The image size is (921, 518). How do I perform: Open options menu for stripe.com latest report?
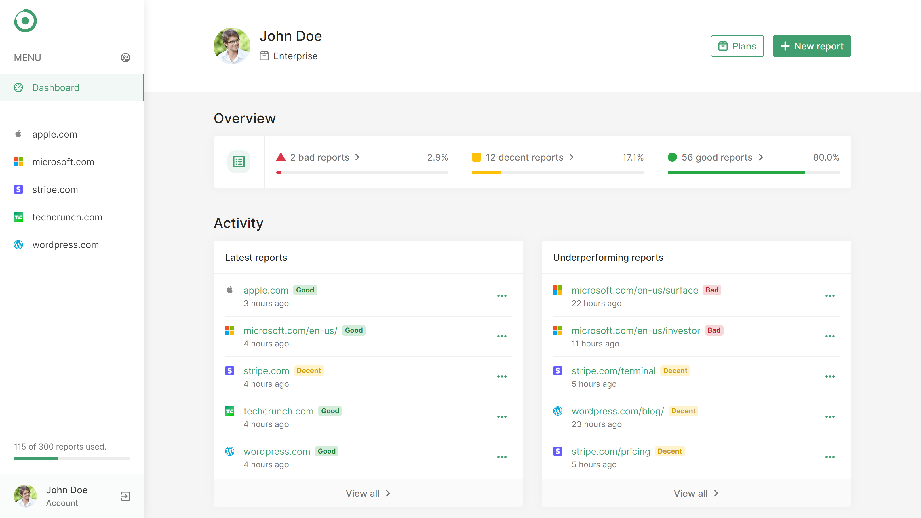[x=502, y=376]
